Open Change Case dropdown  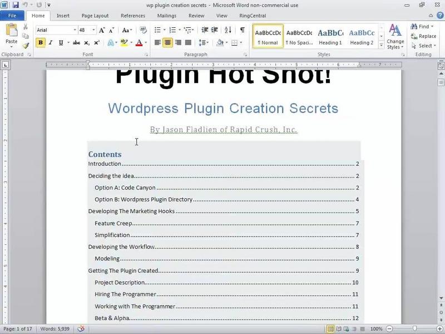pos(127,30)
